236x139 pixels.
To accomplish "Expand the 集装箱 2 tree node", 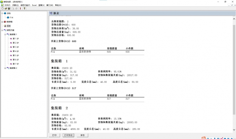I will point(5,68).
